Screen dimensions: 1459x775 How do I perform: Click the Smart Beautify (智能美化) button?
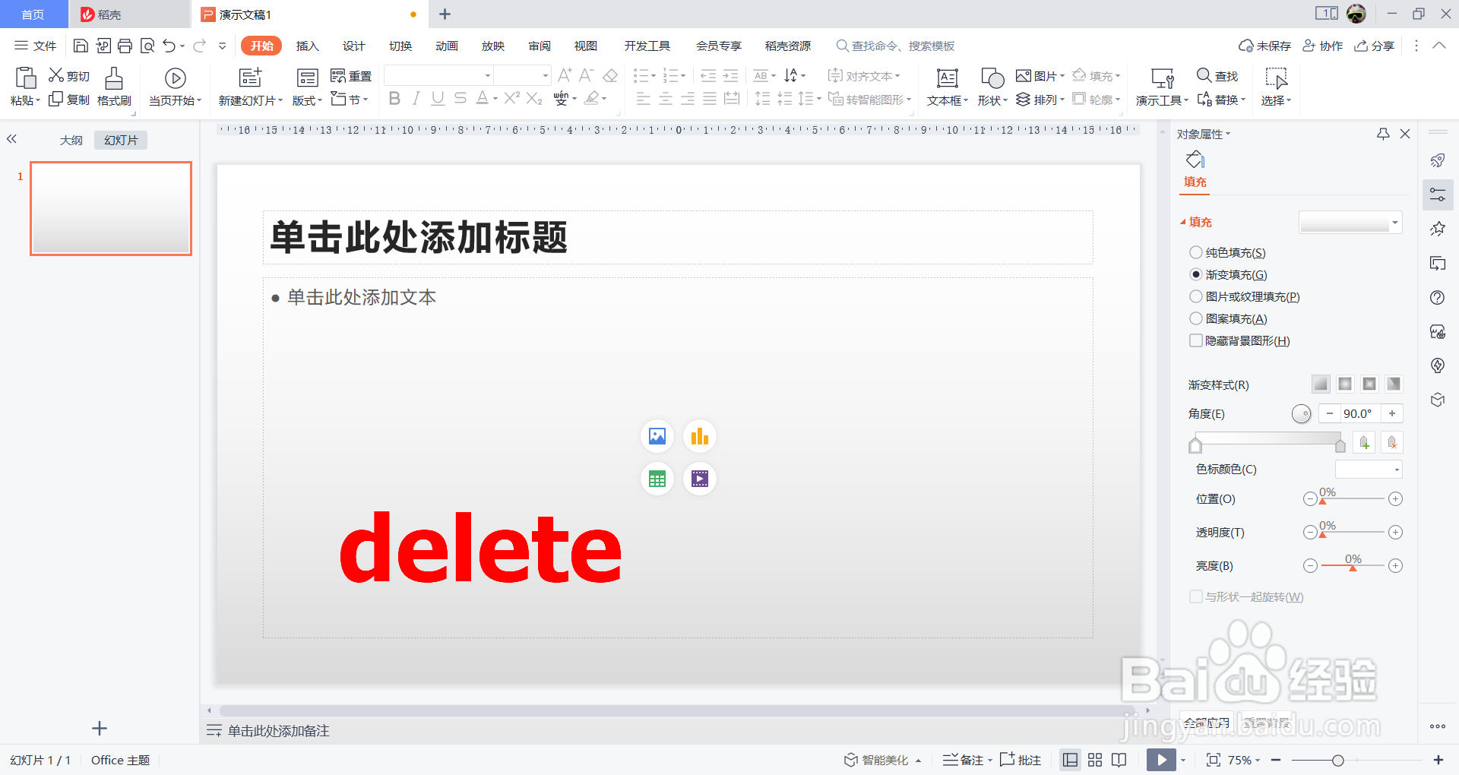[x=882, y=760]
